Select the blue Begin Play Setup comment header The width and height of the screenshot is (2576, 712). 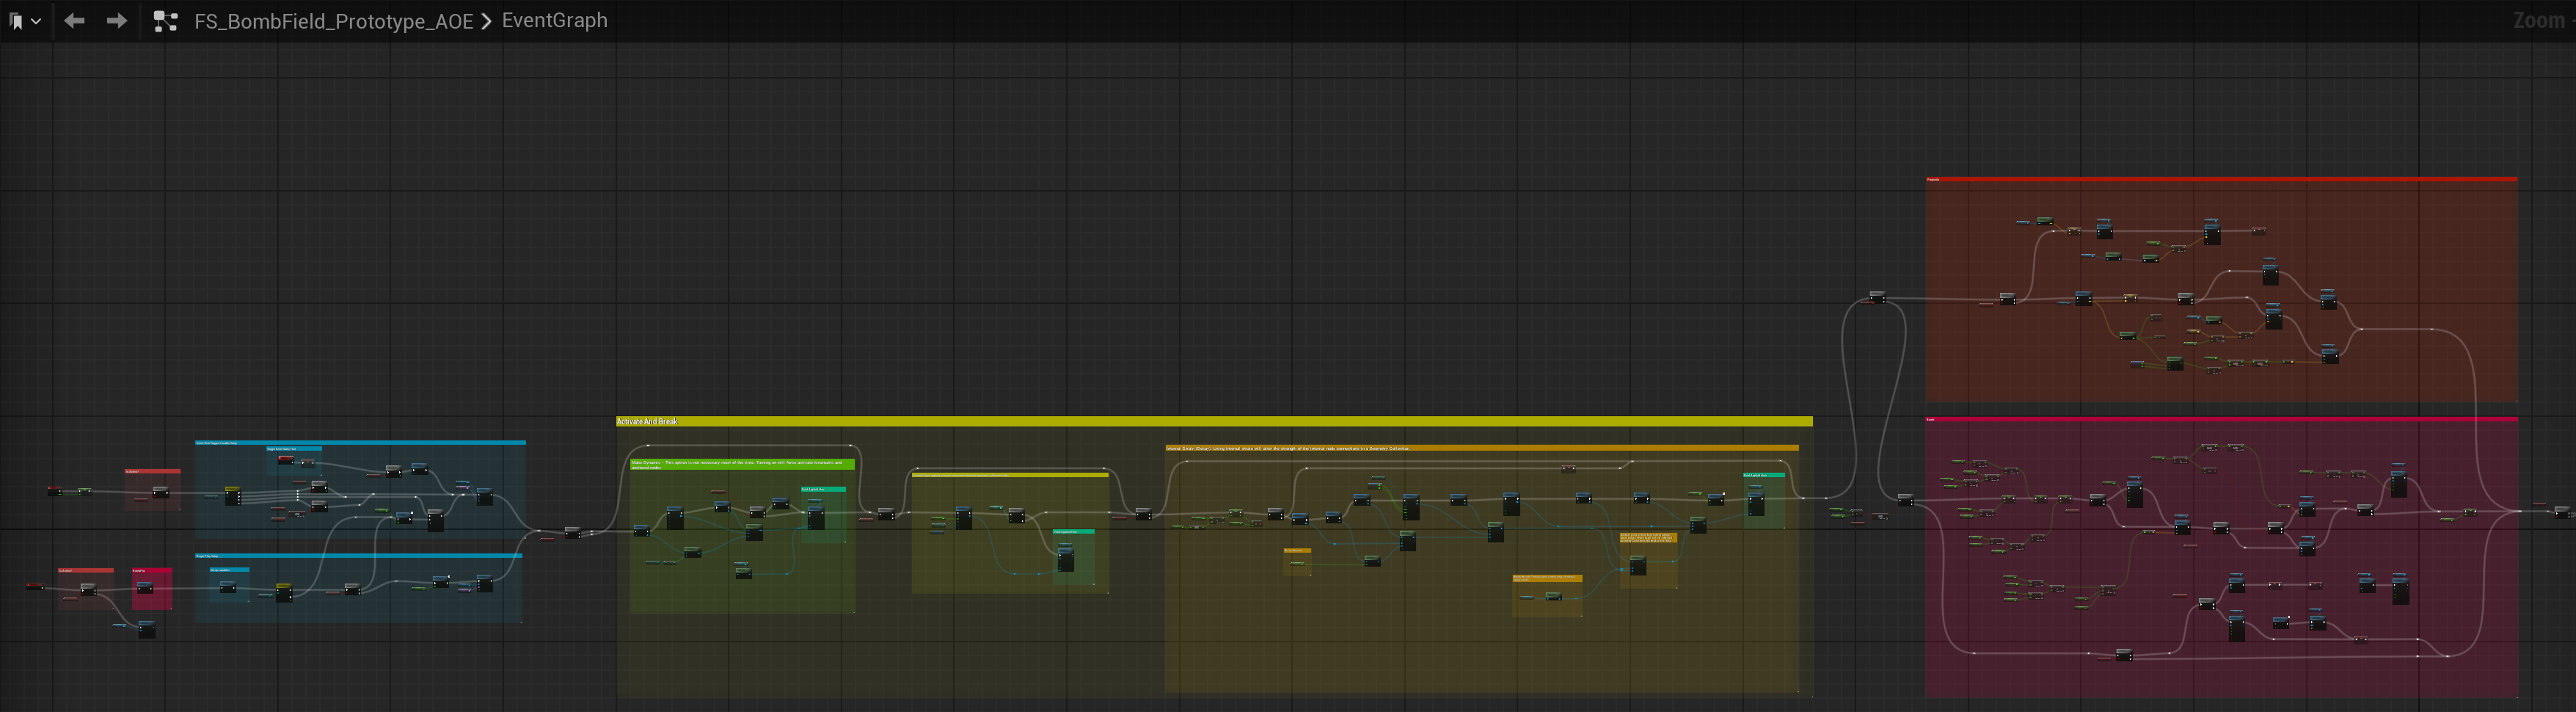pyautogui.click(x=358, y=555)
